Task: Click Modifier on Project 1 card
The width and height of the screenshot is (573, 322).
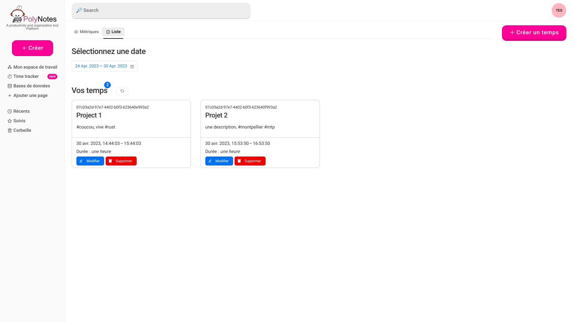Action: click(x=90, y=161)
